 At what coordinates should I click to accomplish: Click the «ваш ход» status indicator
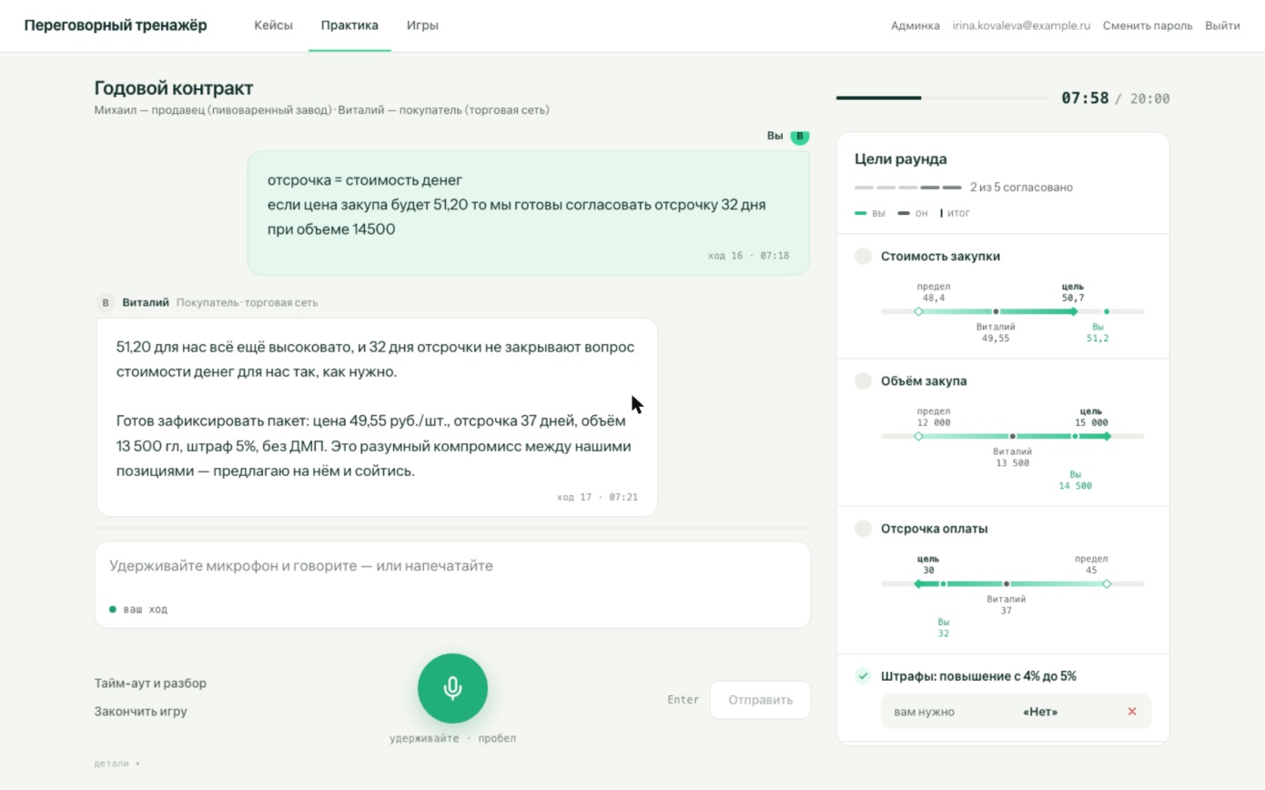(x=137, y=609)
